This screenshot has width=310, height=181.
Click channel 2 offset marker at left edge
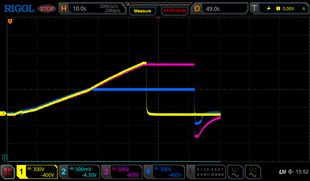pyautogui.click(x=4, y=157)
